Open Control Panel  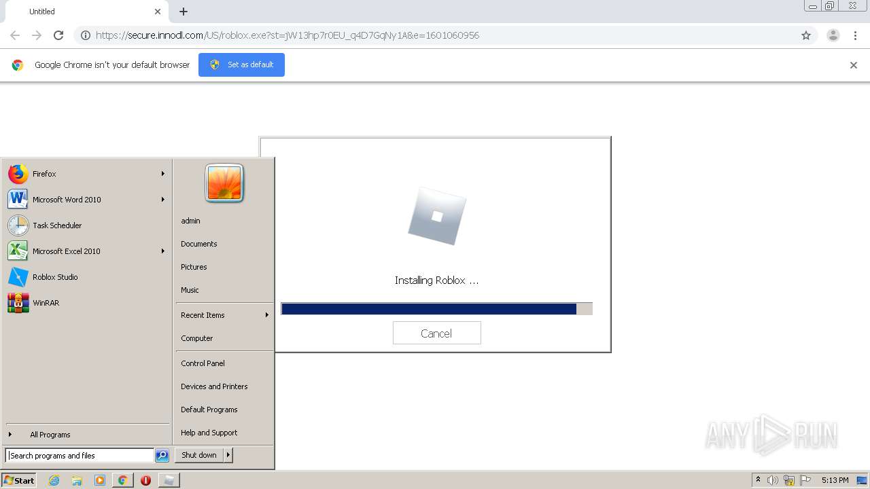click(x=203, y=363)
